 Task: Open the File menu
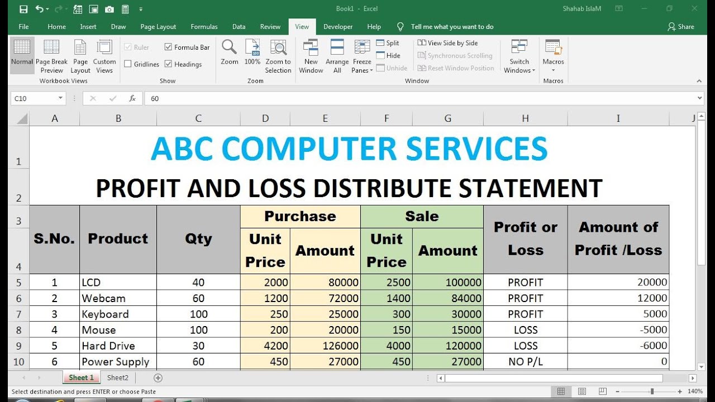coord(23,27)
